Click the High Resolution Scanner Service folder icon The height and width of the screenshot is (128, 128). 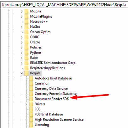(x=31, y=119)
